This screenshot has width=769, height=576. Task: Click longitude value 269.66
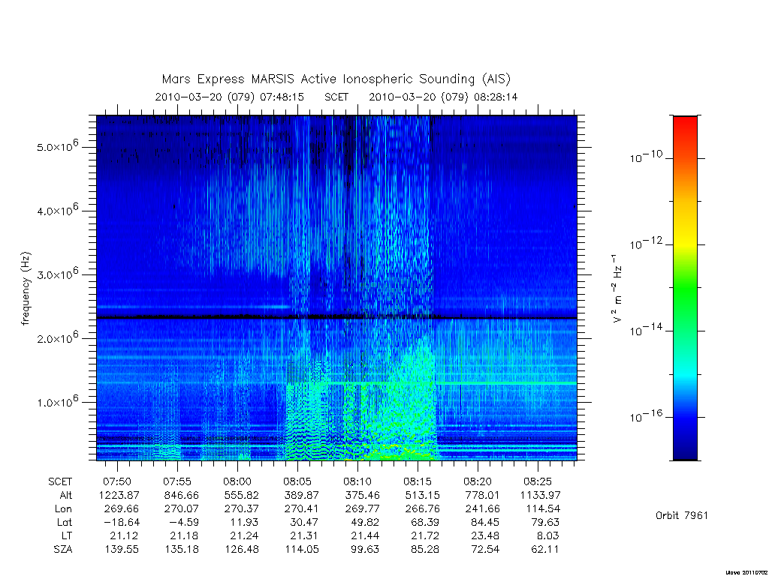click(122, 509)
